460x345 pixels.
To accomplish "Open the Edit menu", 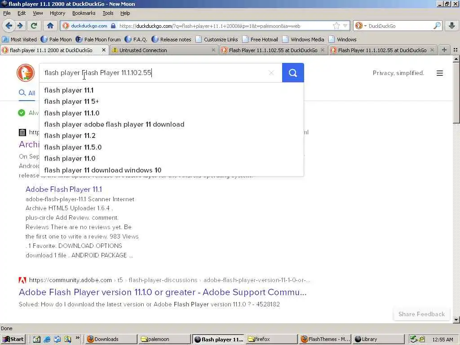I will click(x=22, y=13).
